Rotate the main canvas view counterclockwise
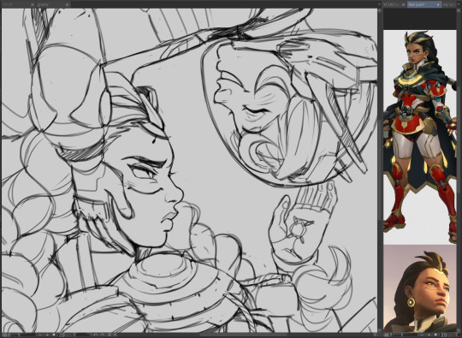This screenshot has width=462, height=338. coord(96,335)
